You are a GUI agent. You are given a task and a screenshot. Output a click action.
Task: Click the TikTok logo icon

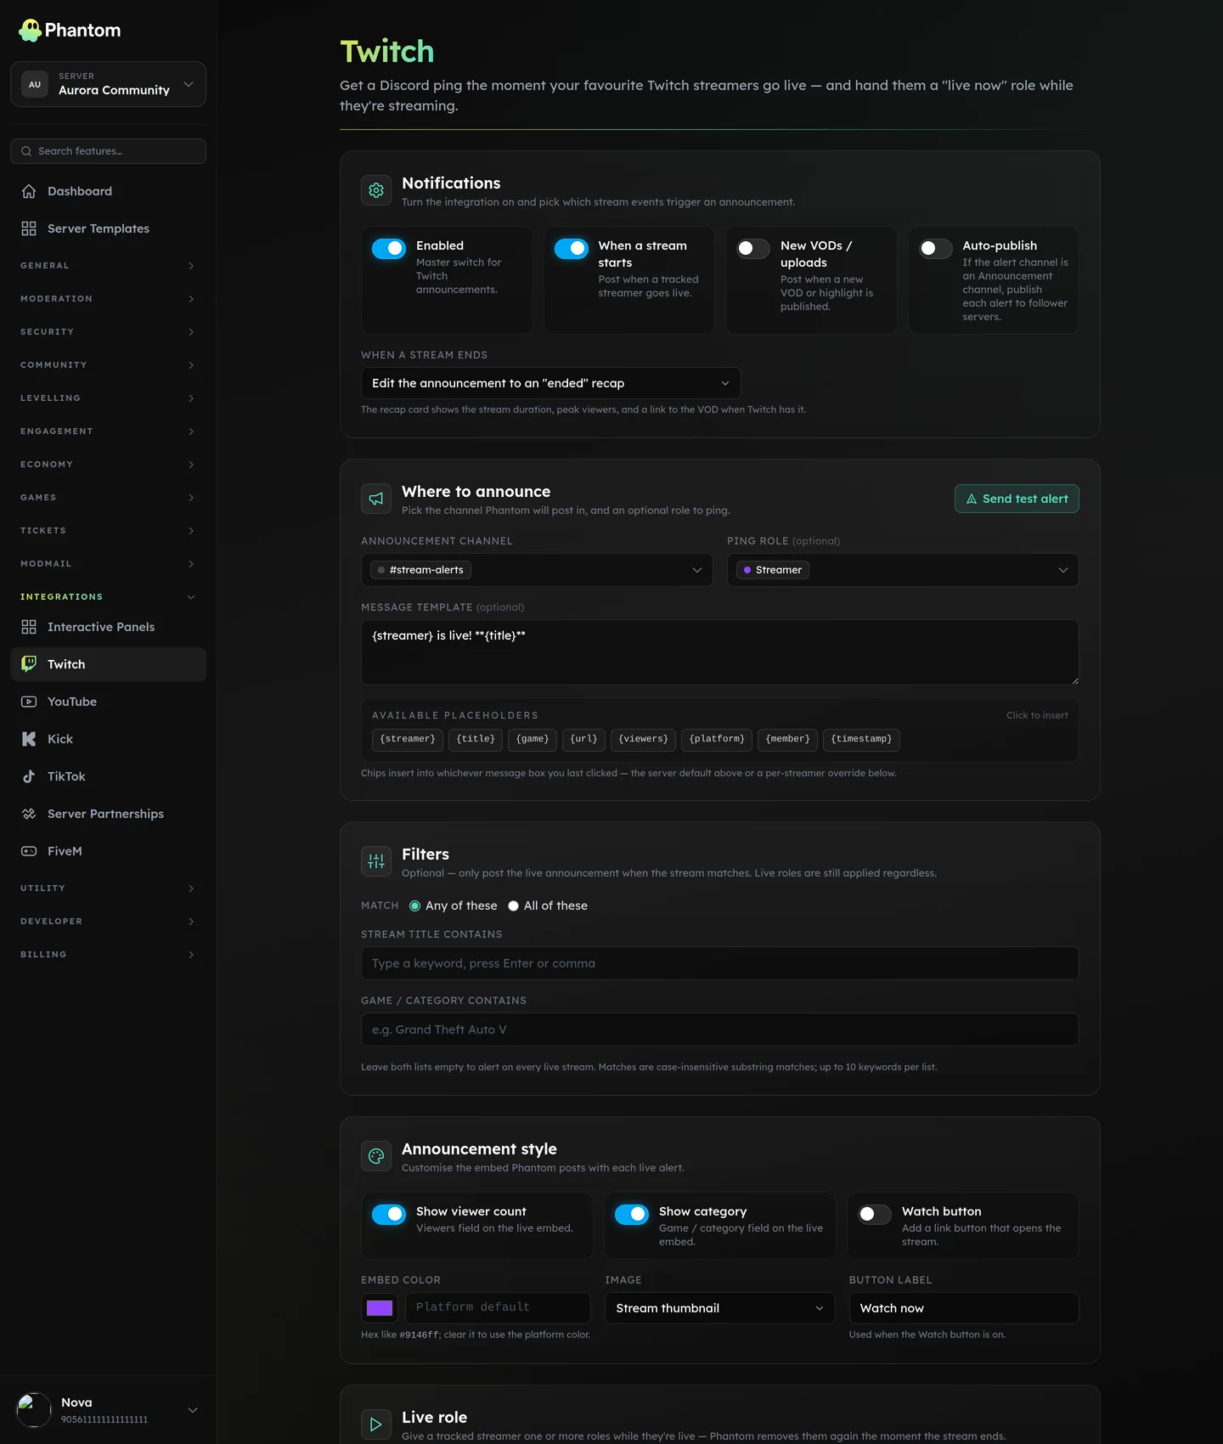click(x=29, y=776)
